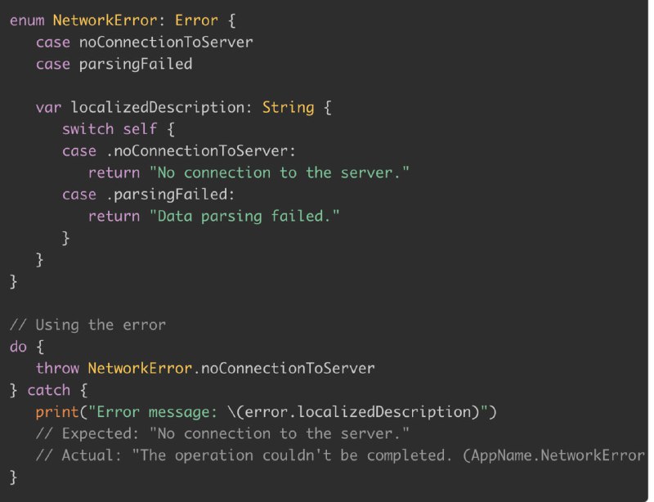This screenshot has width=654, height=502.
Task: Click self in the switch statement
Action: click(140, 129)
